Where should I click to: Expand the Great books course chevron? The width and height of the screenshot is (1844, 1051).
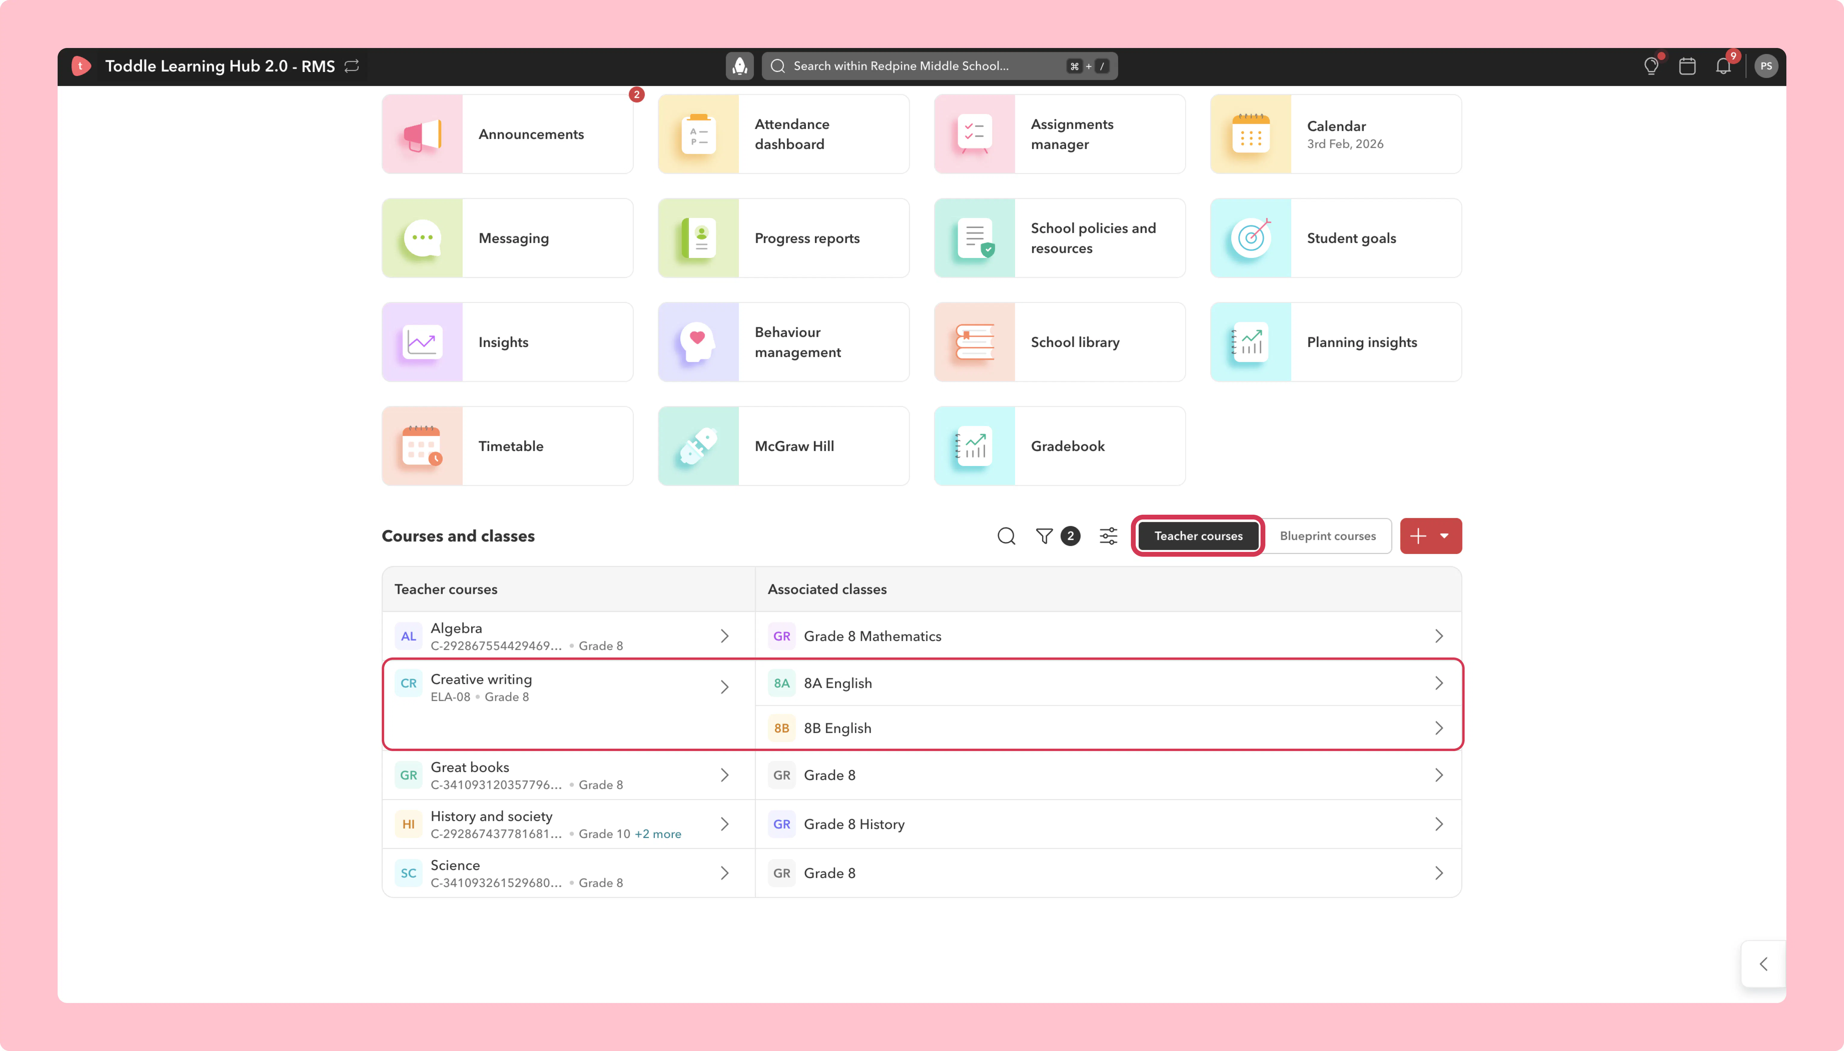[725, 775]
